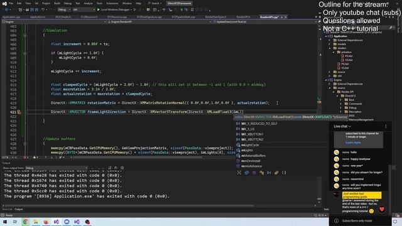Switch to the D12RootSignature.cpp tab

[x=149, y=17]
